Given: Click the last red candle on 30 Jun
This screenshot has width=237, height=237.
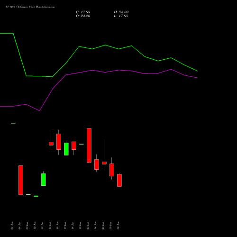Looking at the screenshot, I should 119,180.
